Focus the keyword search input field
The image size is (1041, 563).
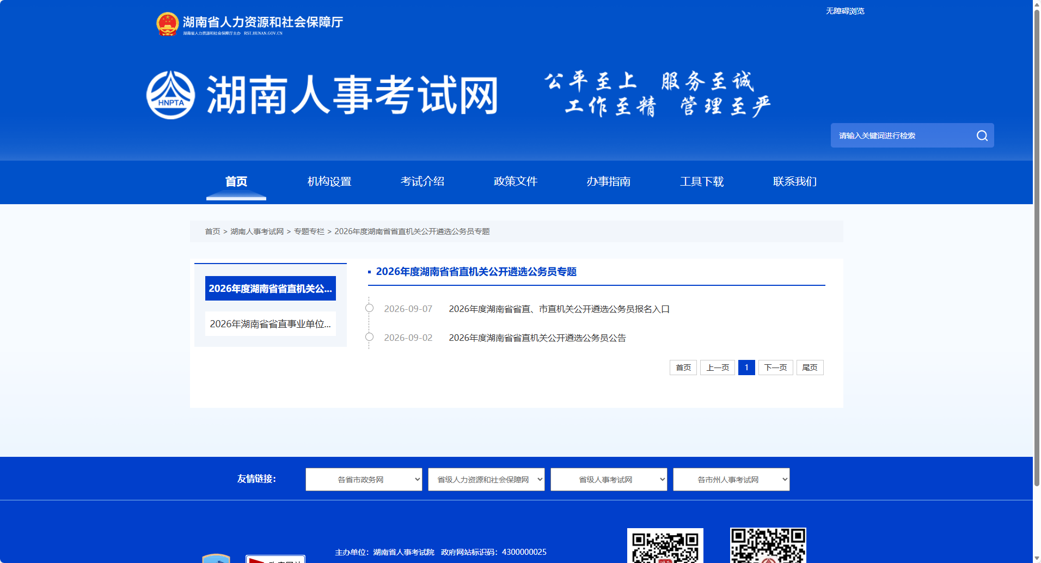coord(904,136)
